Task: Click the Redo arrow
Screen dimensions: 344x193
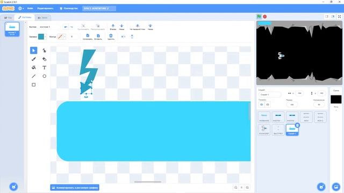Action: [71, 27]
